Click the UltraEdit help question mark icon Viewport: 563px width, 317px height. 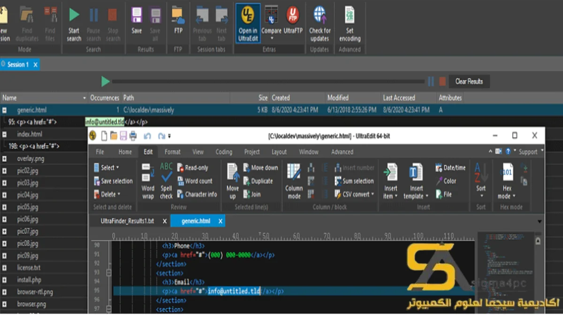coord(508,152)
